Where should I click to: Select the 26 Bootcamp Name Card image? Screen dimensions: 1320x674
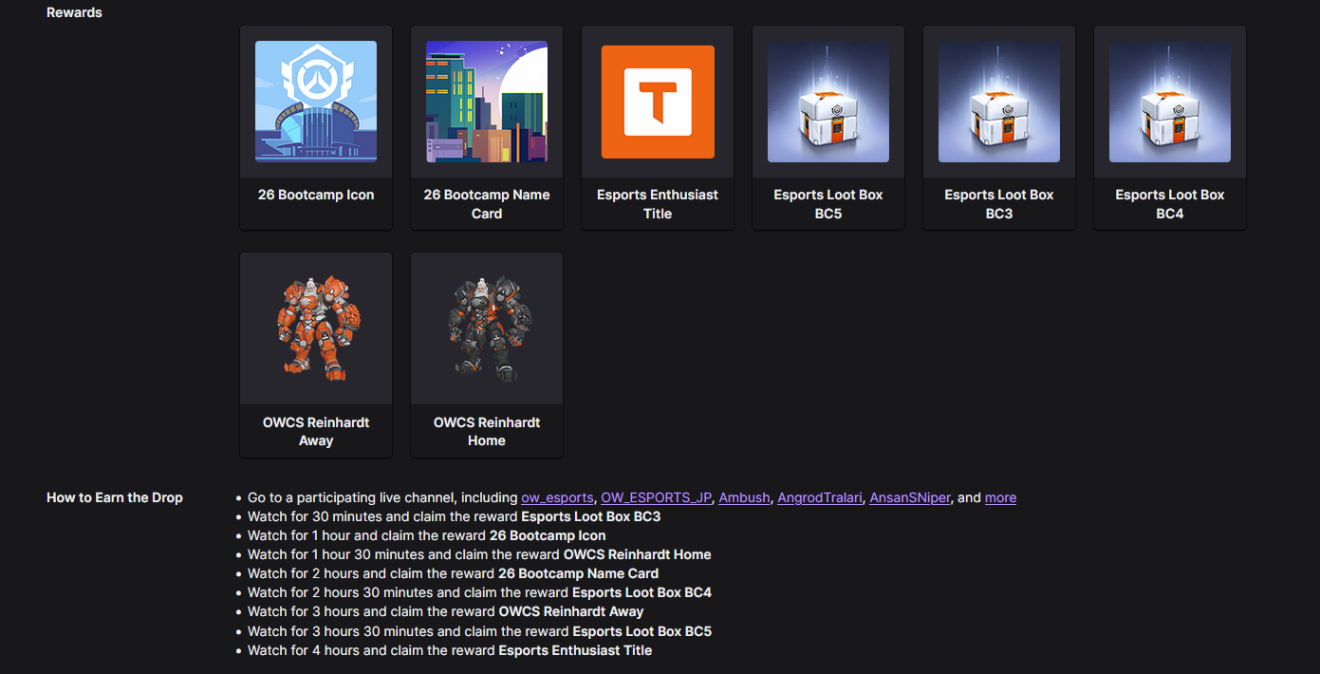pyautogui.click(x=487, y=102)
